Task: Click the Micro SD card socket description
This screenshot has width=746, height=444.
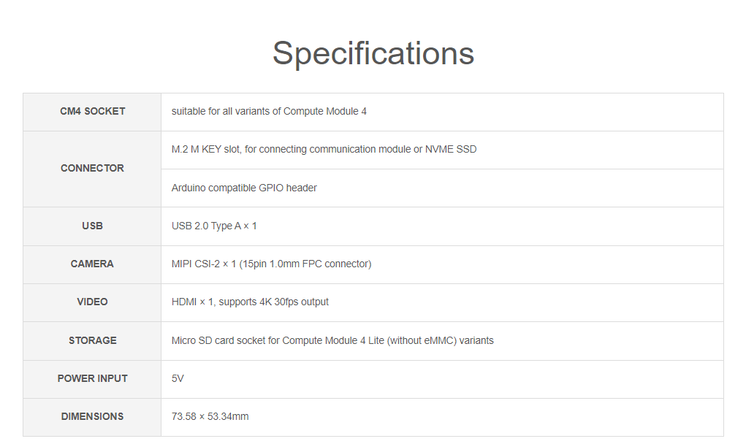Action: point(332,340)
